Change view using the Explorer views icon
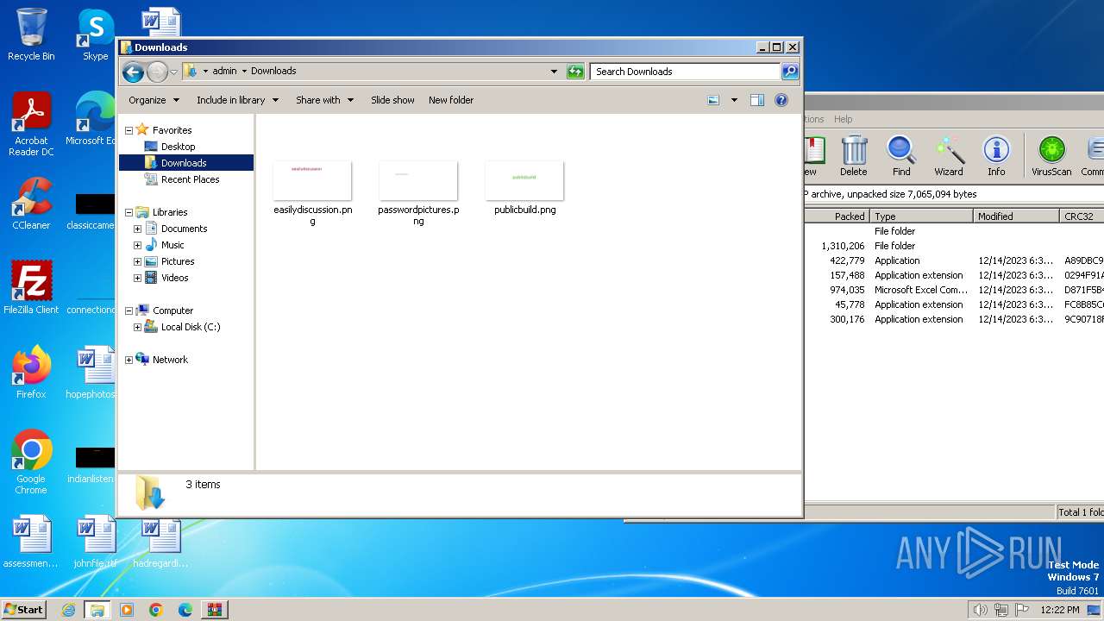The image size is (1104, 621). coord(713,100)
